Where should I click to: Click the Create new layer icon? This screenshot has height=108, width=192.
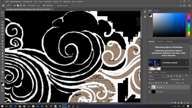[x=185, y=103]
